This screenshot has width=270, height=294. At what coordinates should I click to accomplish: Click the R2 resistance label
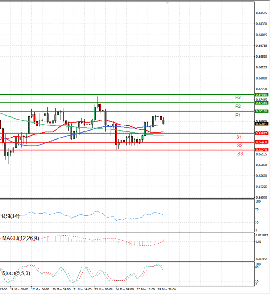(x=238, y=106)
